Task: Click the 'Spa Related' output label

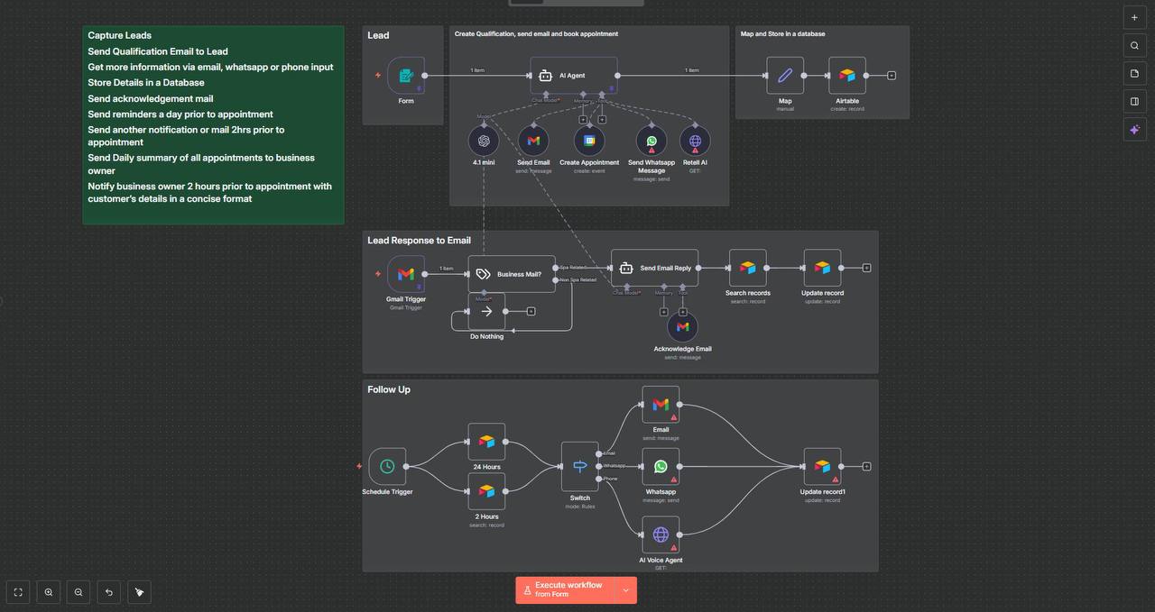Action: click(573, 268)
